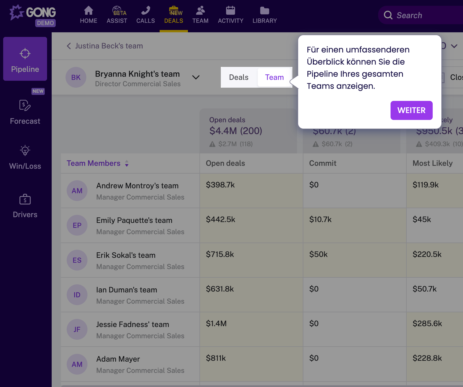The height and width of the screenshot is (387, 463).
Task: Click the Search input field
Action: [x=424, y=15]
